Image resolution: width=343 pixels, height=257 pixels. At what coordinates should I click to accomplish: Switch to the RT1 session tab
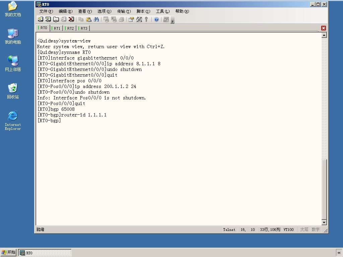click(x=56, y=28)
